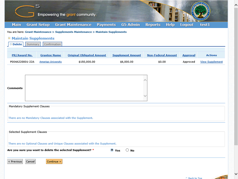Click the < Previous button
This screenshot has height=179, width=238.
15,161
